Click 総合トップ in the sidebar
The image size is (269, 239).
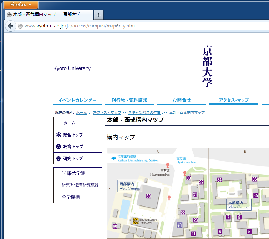(77, 135)
